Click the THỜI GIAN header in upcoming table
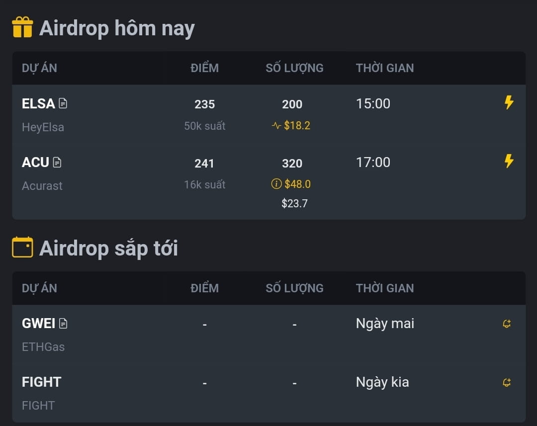This screenshot has height=426, width=537. point(384,288)
